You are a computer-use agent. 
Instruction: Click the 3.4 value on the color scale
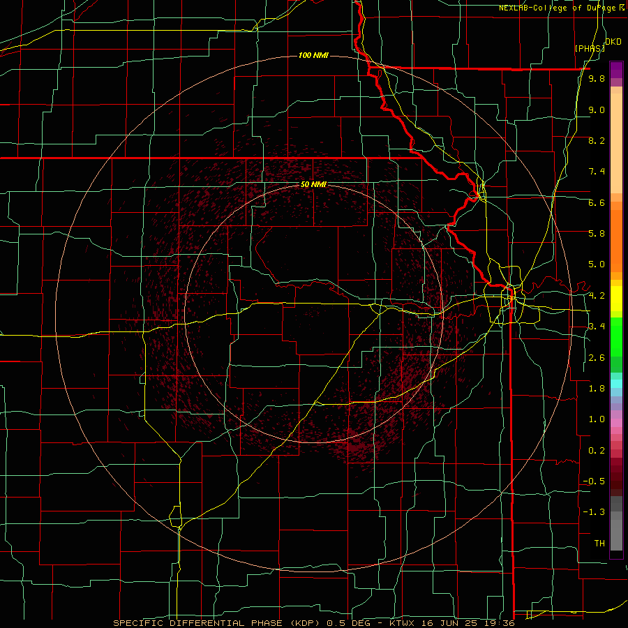[x=597, y=327]
